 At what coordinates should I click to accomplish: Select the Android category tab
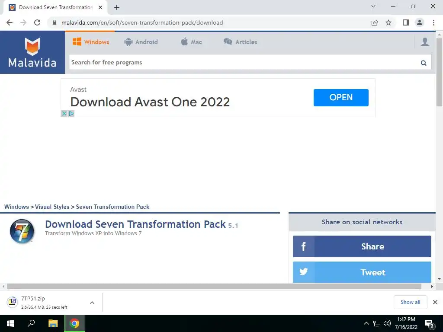[x=141, y=42]
